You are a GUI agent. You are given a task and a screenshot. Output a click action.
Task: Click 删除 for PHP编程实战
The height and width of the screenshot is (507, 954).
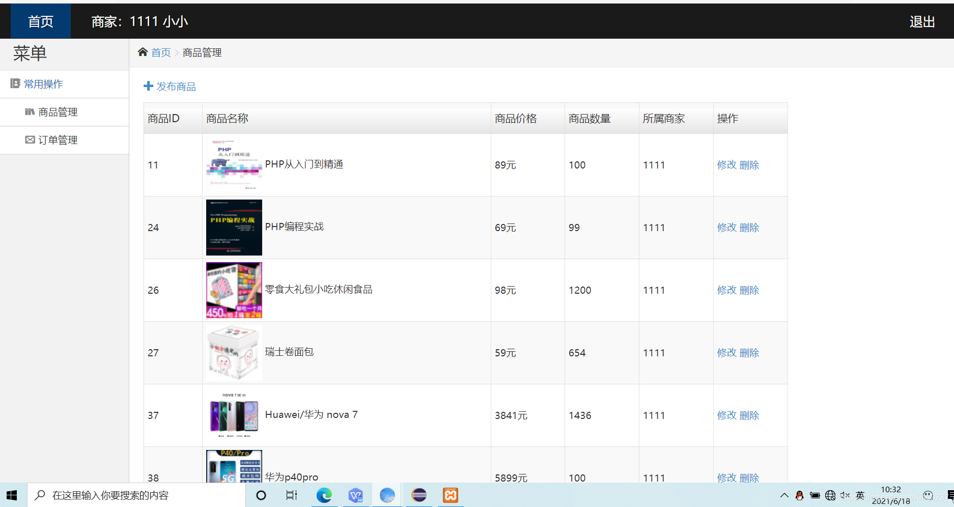click(x=749, y=228)
